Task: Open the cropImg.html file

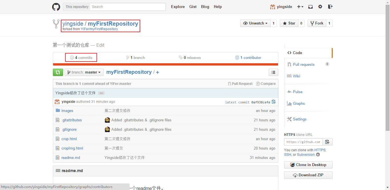Action: coord(72,148)
